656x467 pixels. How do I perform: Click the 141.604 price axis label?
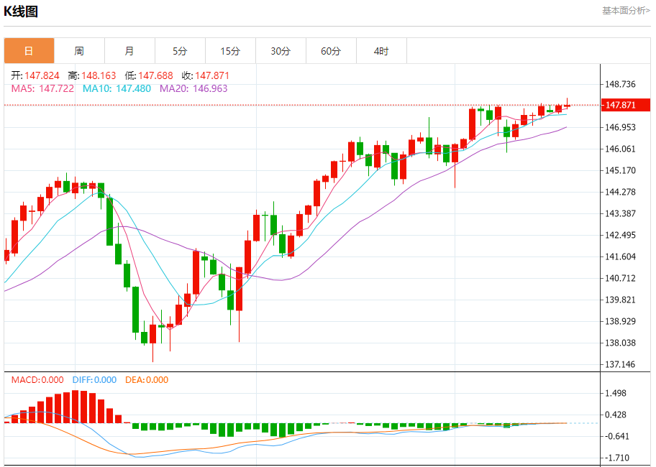[x=621, y=257]
